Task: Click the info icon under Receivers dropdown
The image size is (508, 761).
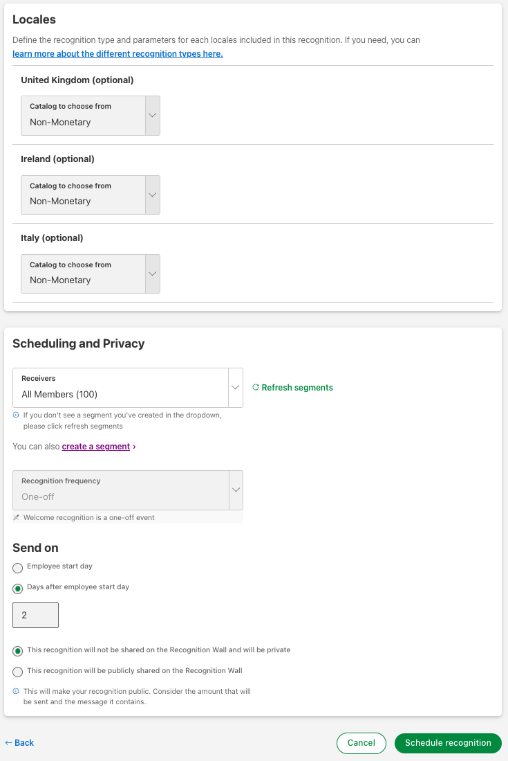Action: [16, 415]
